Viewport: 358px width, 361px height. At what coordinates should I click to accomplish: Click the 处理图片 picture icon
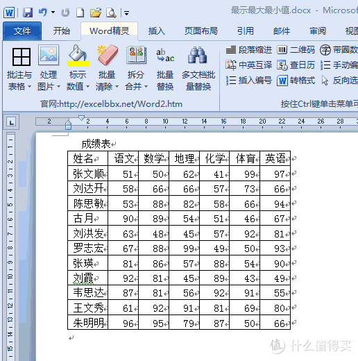[49, 55]
